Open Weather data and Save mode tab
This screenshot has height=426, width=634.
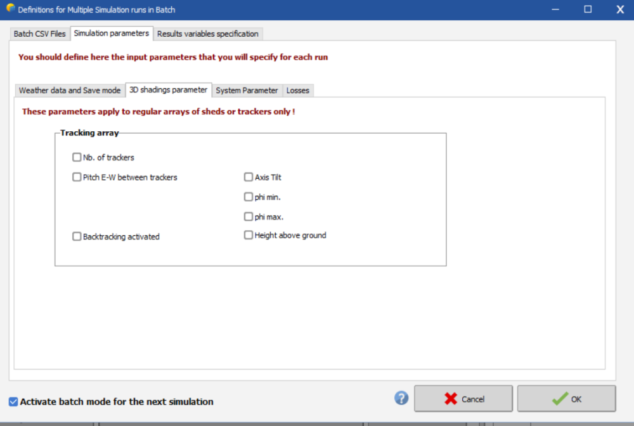point(70,91)
